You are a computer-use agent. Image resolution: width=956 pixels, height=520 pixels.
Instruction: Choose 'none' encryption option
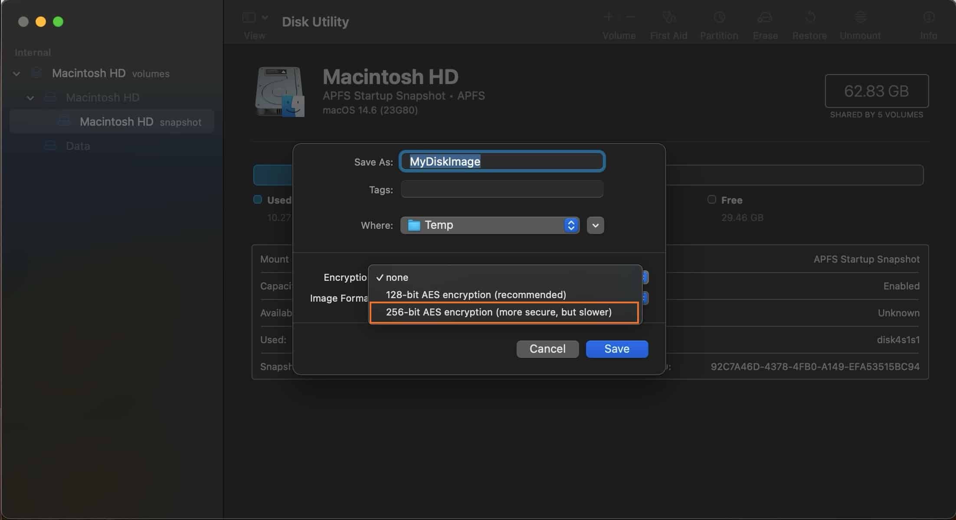[505, 277]
